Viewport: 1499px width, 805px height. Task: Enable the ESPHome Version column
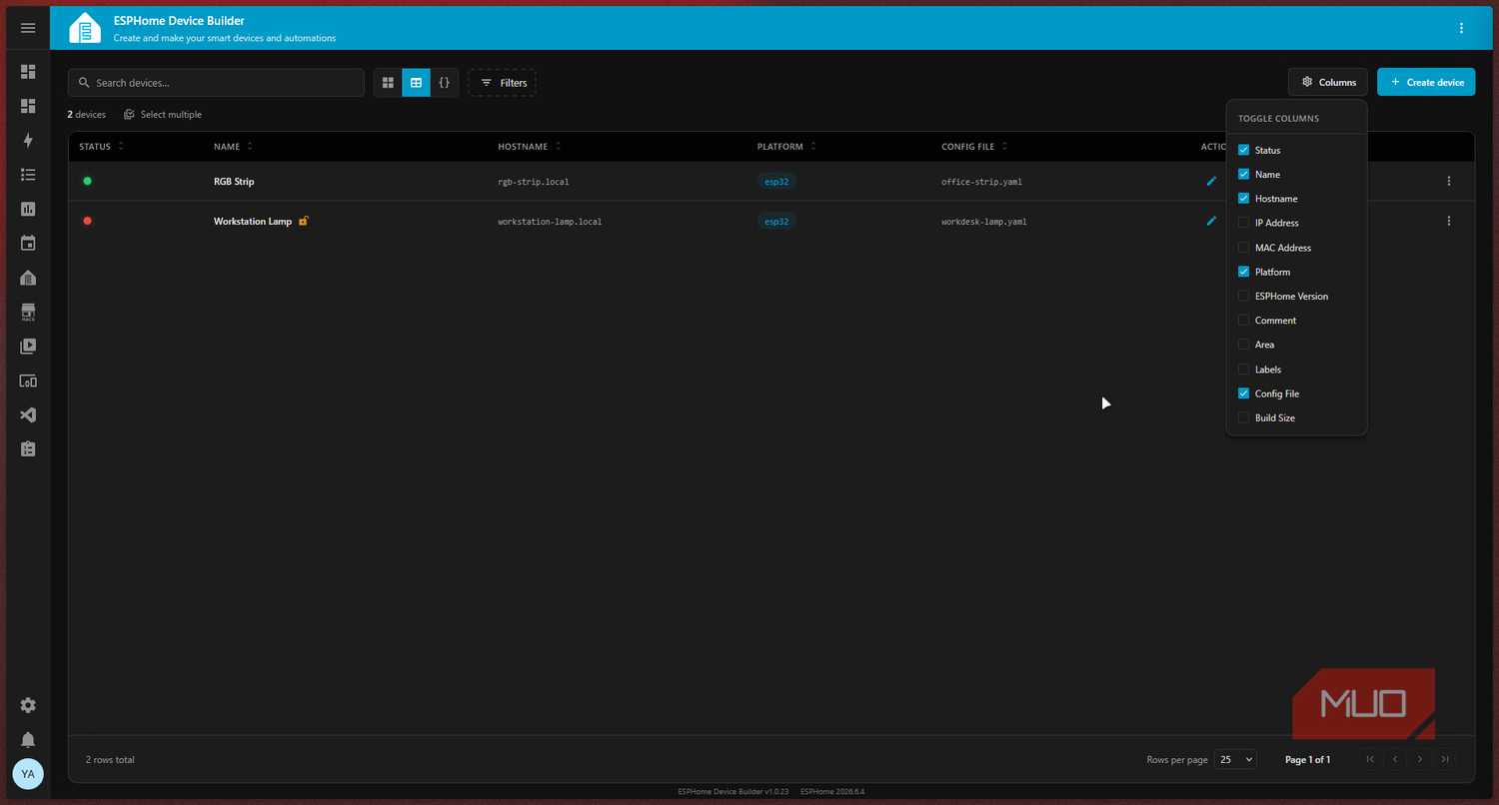coord(1244,296)
